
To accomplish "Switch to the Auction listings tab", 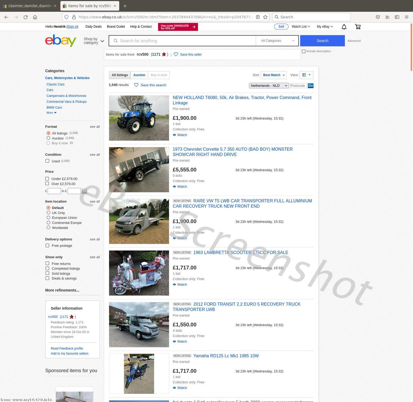I will point(139,75).
